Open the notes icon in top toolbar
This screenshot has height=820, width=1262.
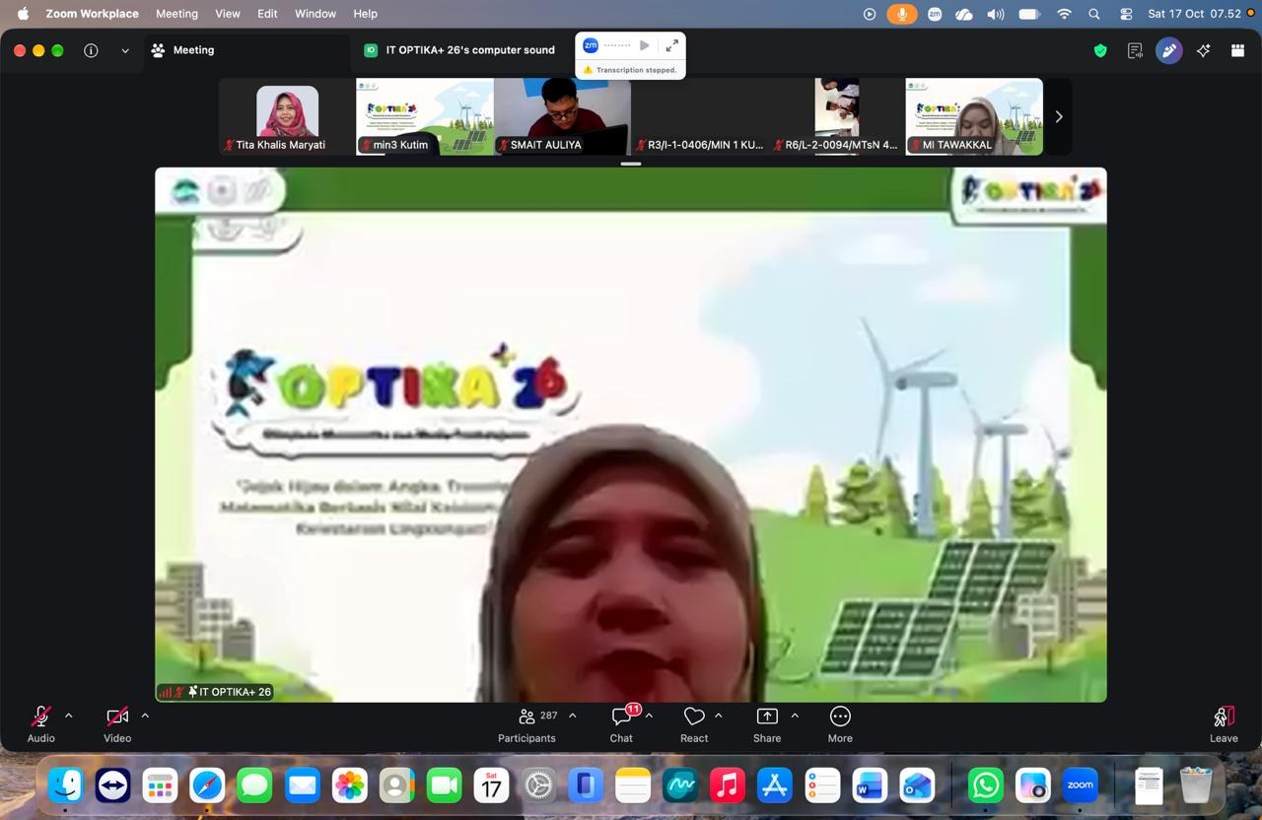pos(1135,50)
